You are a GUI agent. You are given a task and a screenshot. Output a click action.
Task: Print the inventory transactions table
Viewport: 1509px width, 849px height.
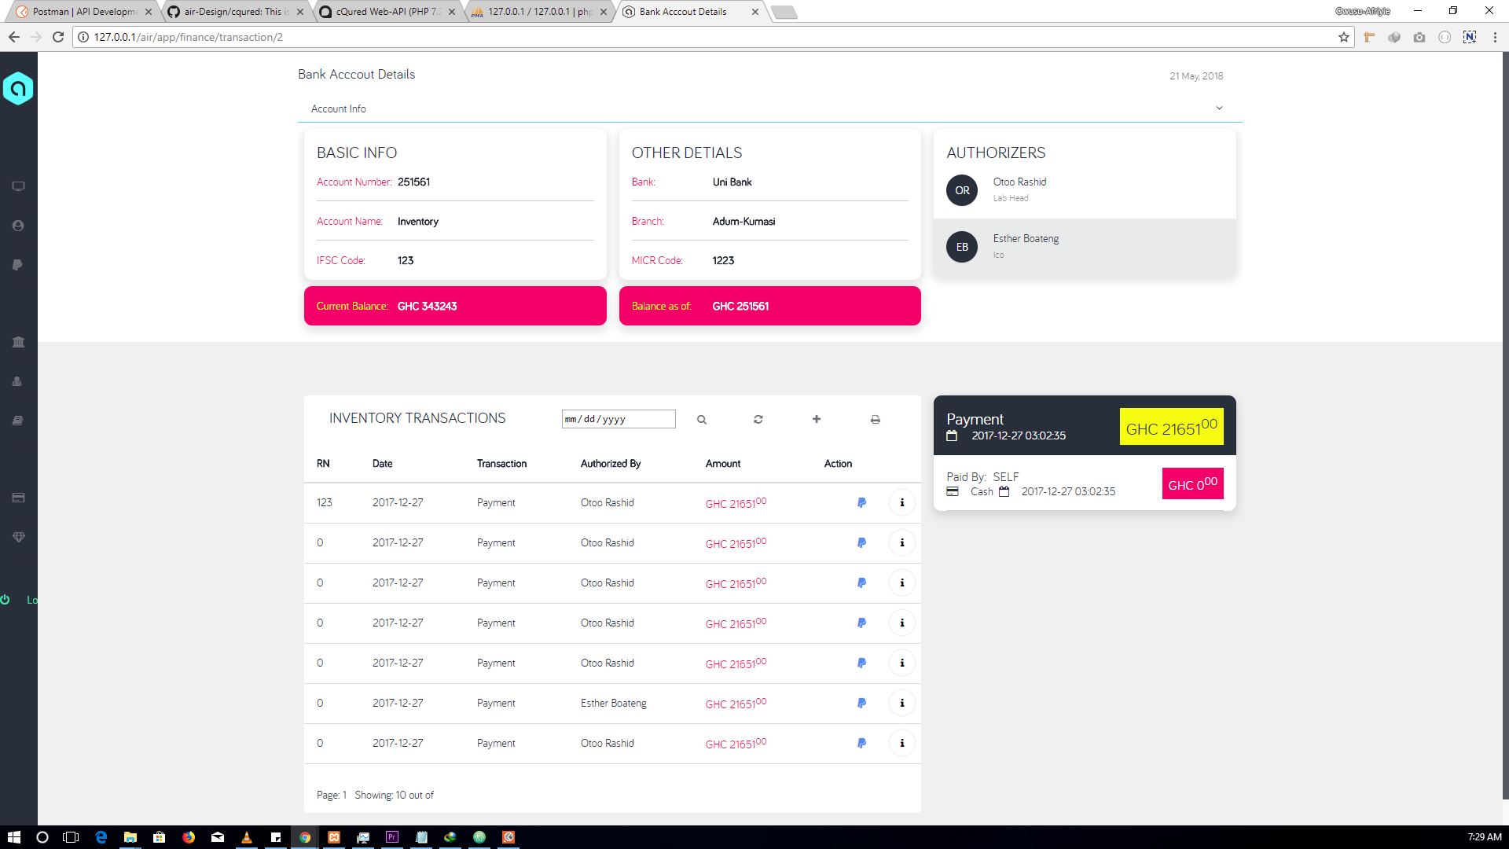876,420
